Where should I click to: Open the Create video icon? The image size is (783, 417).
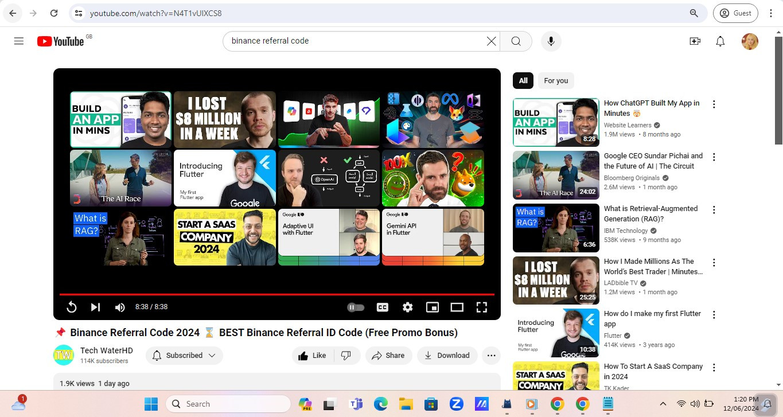pos(695,41)
